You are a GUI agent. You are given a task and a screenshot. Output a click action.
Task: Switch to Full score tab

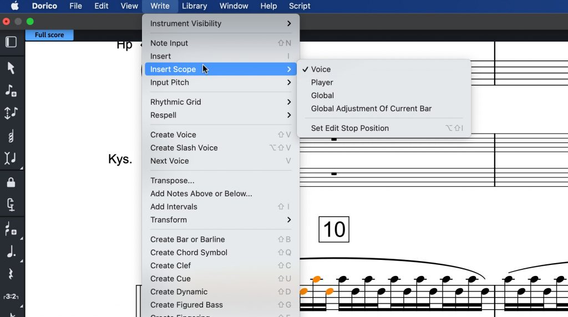coord(49,35)
